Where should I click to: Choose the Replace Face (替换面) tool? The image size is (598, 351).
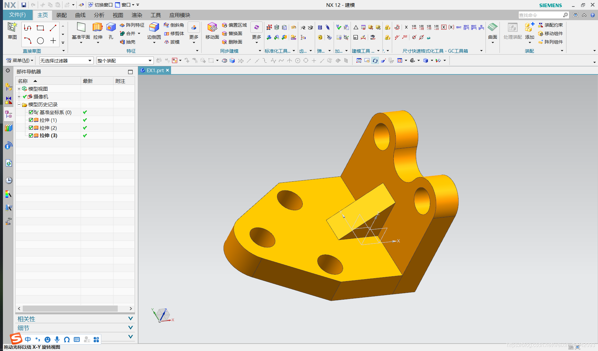point(232,33)
